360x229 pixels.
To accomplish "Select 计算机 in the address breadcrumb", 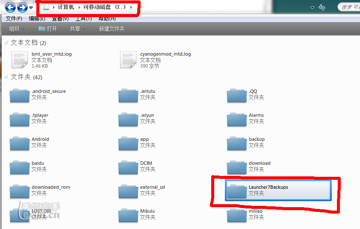I will pos(66,7).
